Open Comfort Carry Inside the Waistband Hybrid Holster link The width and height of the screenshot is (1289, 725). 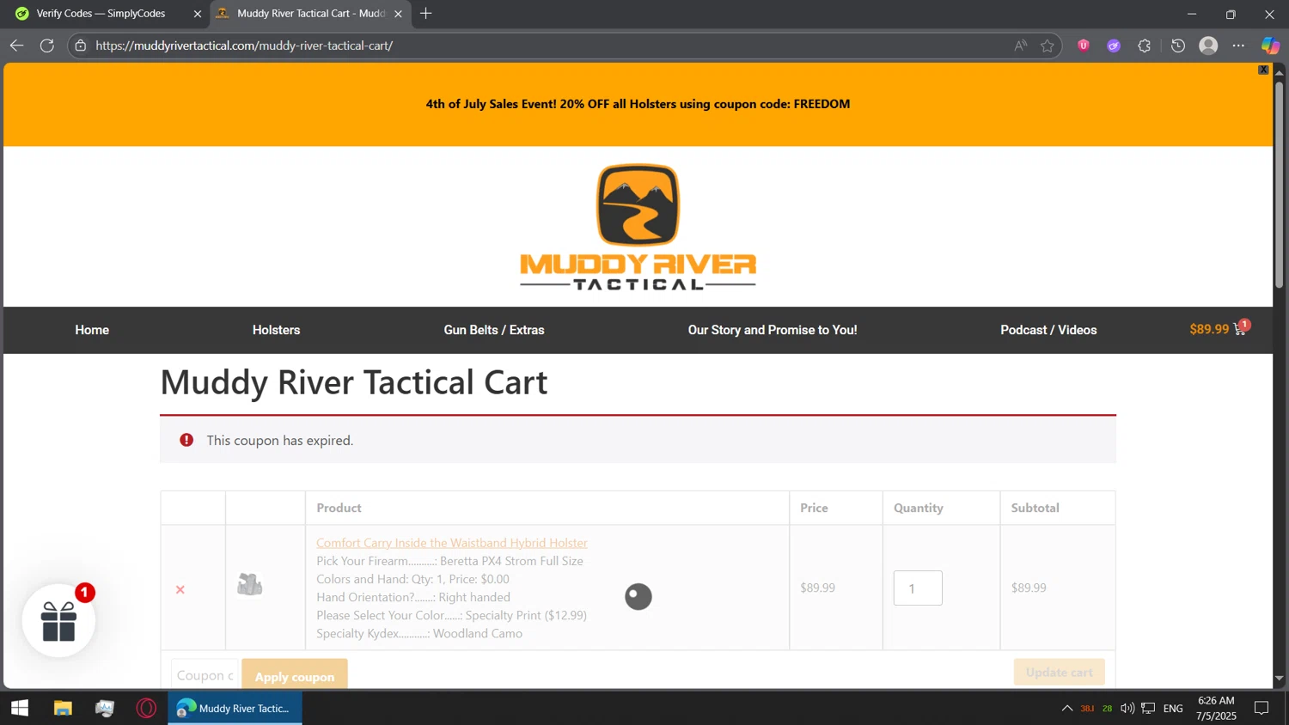(x=452, y=542)
